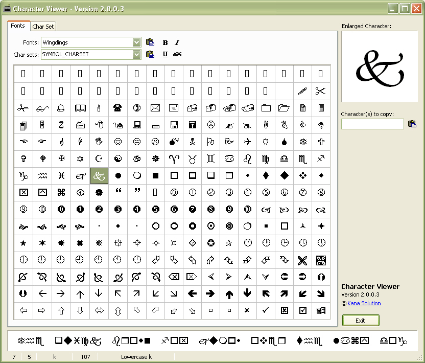Open the Fonts dropdown showing Wingdings
This screenshot has width=425, height=363.
coord(136,42)
